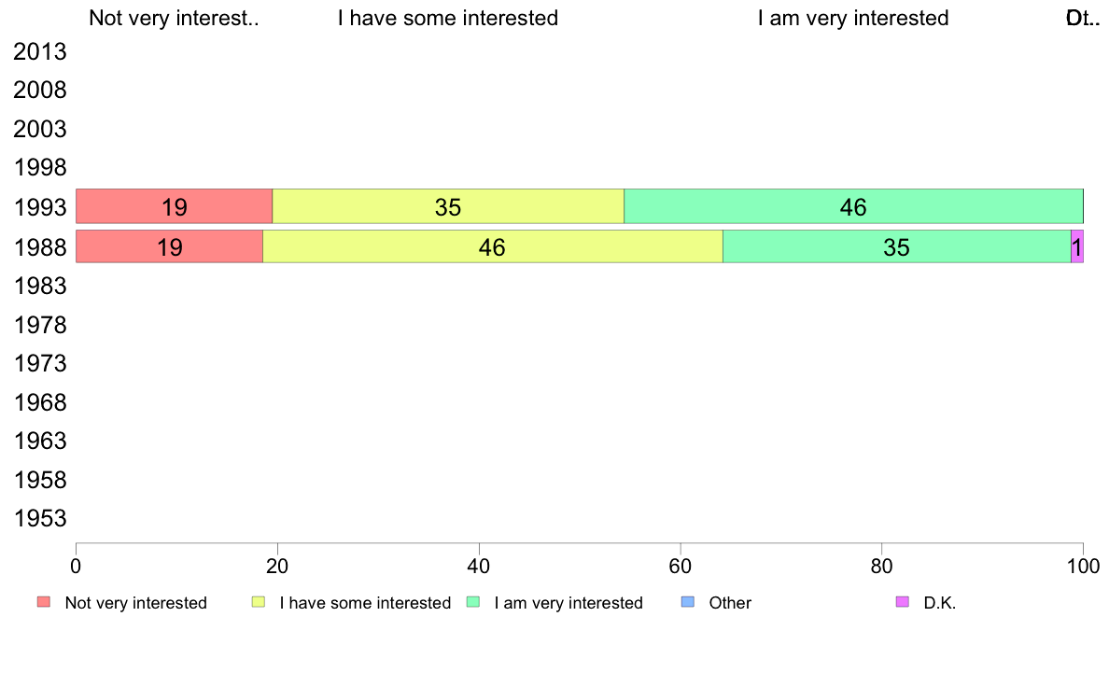Click the 1993 year label on the axis
This screenshot has height=687, width=1109.
click(39, 207)
